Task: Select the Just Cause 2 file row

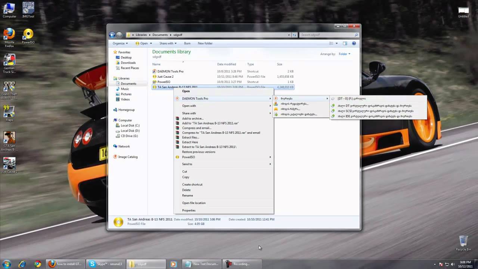Action: 223,77
